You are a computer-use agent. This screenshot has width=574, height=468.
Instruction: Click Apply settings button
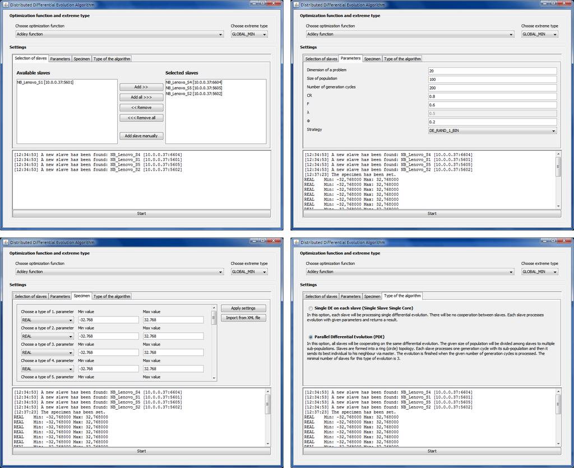coord(243,308)
